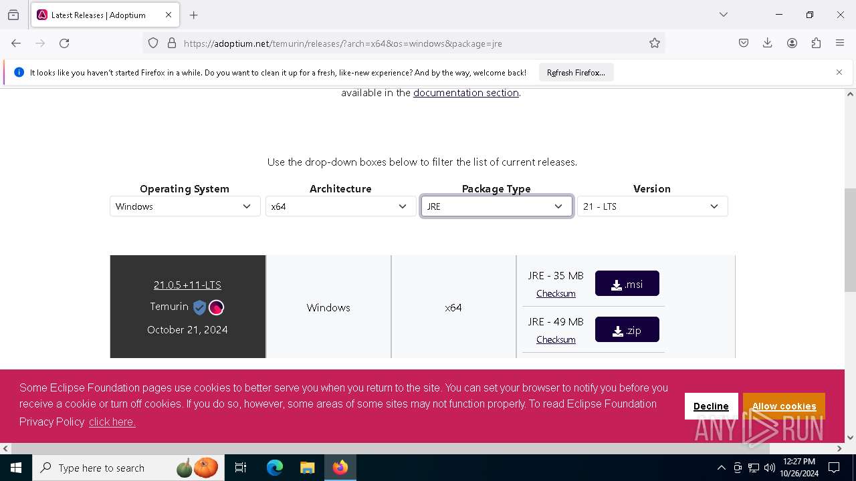Screen dimensions: 856x481
Task: Download the JRE .msi installer
Action: [627, 283]
